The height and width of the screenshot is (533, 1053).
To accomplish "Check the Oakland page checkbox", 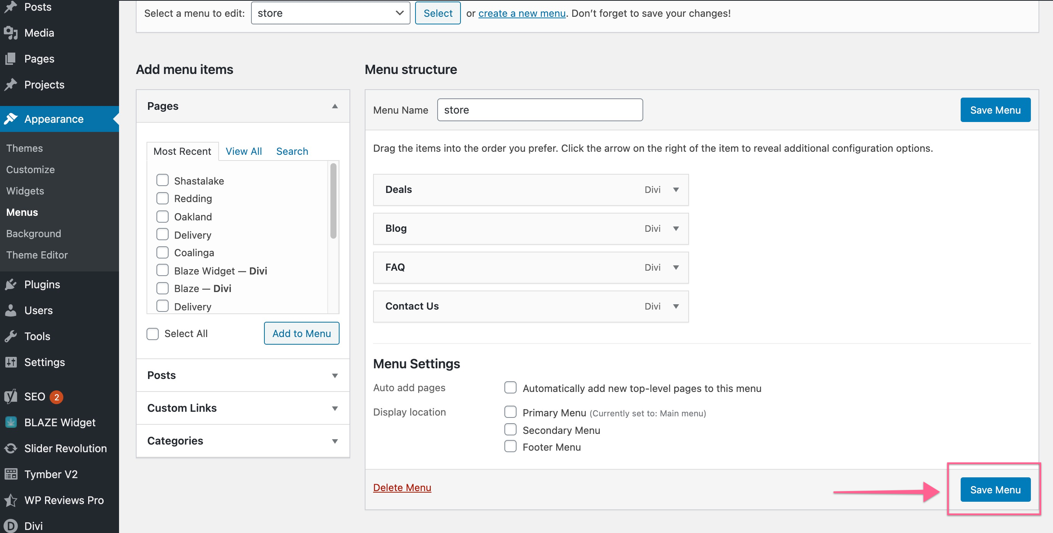I will coord(162,217).
